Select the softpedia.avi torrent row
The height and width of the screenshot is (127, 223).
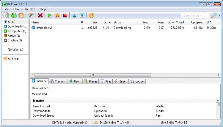125,28
